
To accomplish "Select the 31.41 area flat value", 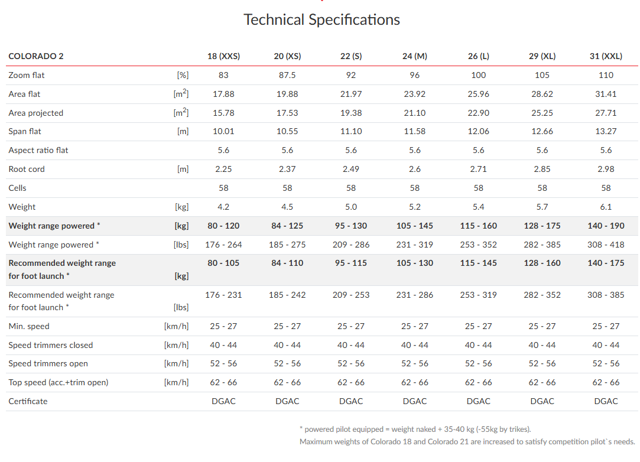I will 606,94.
